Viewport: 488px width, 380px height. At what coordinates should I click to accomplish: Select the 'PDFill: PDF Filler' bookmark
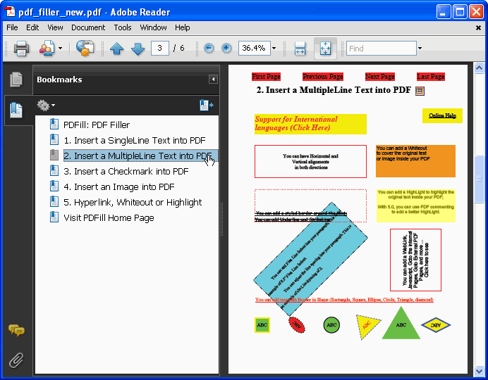(97, 125)
